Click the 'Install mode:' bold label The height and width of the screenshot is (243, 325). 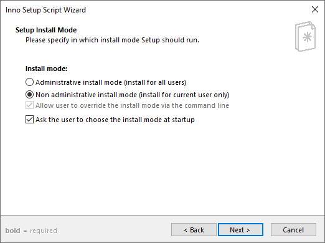click(47, 69)
